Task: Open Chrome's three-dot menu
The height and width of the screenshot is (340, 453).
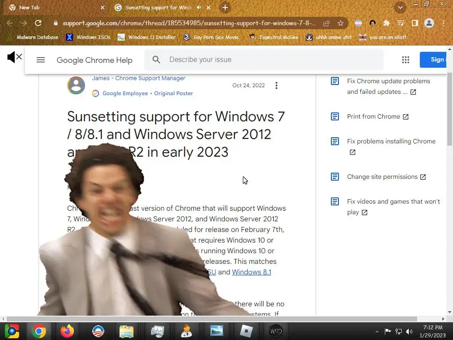Action: [x=443, y=23]
